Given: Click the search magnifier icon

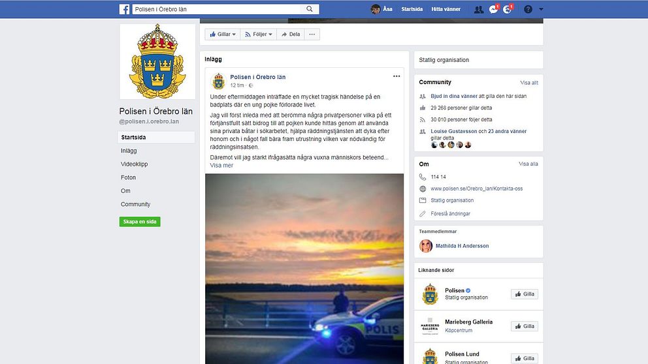Looking at the screenshot, I should 310,9.
